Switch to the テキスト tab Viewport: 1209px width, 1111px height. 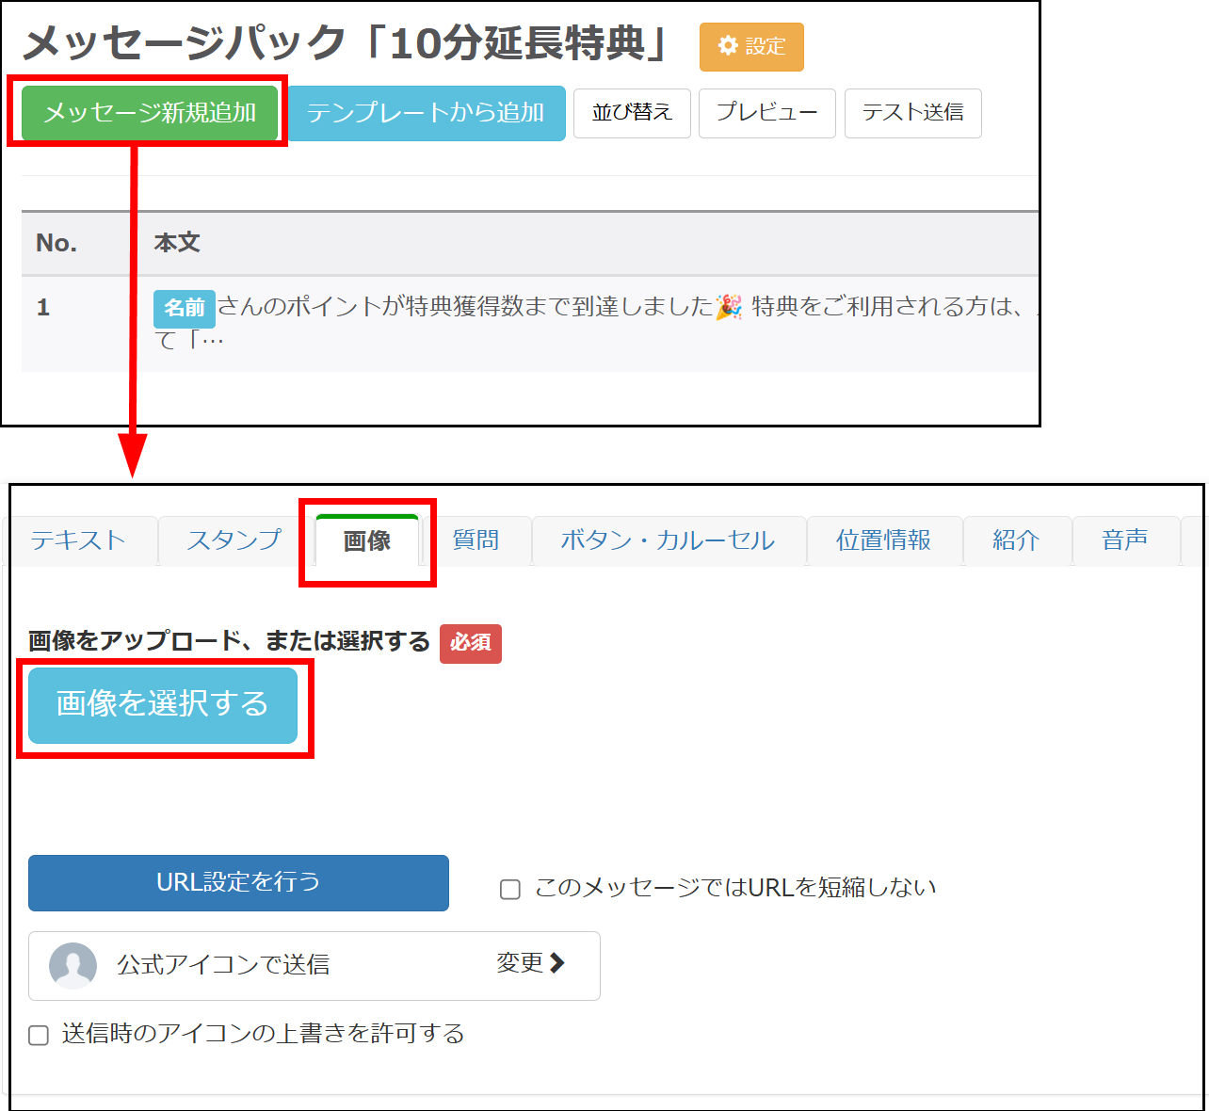pyautogui.click(x=78, y=540)
